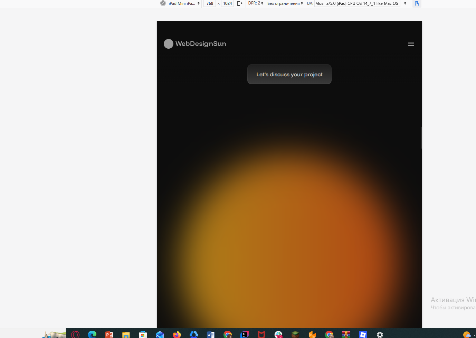Open Microsoft Word from the taskbar
This screenshot has width=476, height=338.
click(211, 334)
